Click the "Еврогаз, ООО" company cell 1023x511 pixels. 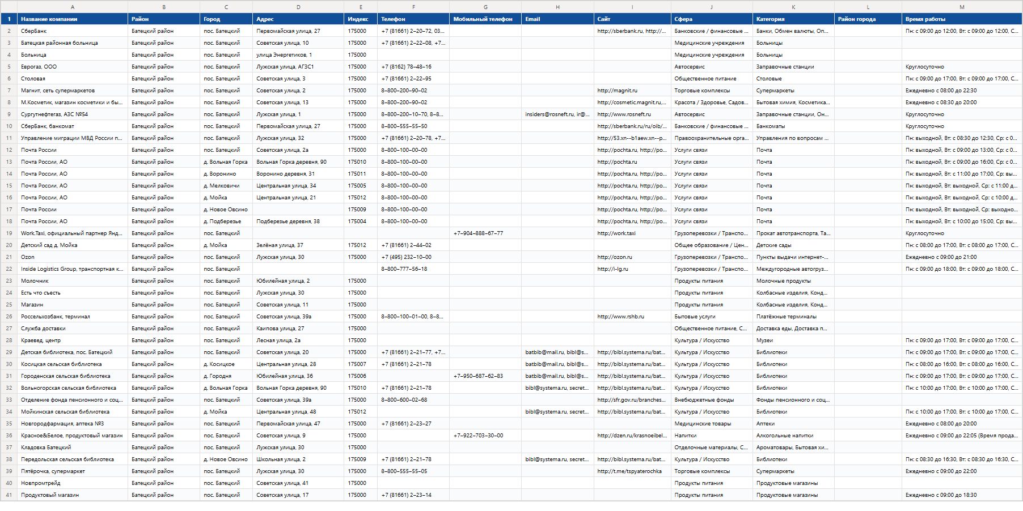pos(73,67)
